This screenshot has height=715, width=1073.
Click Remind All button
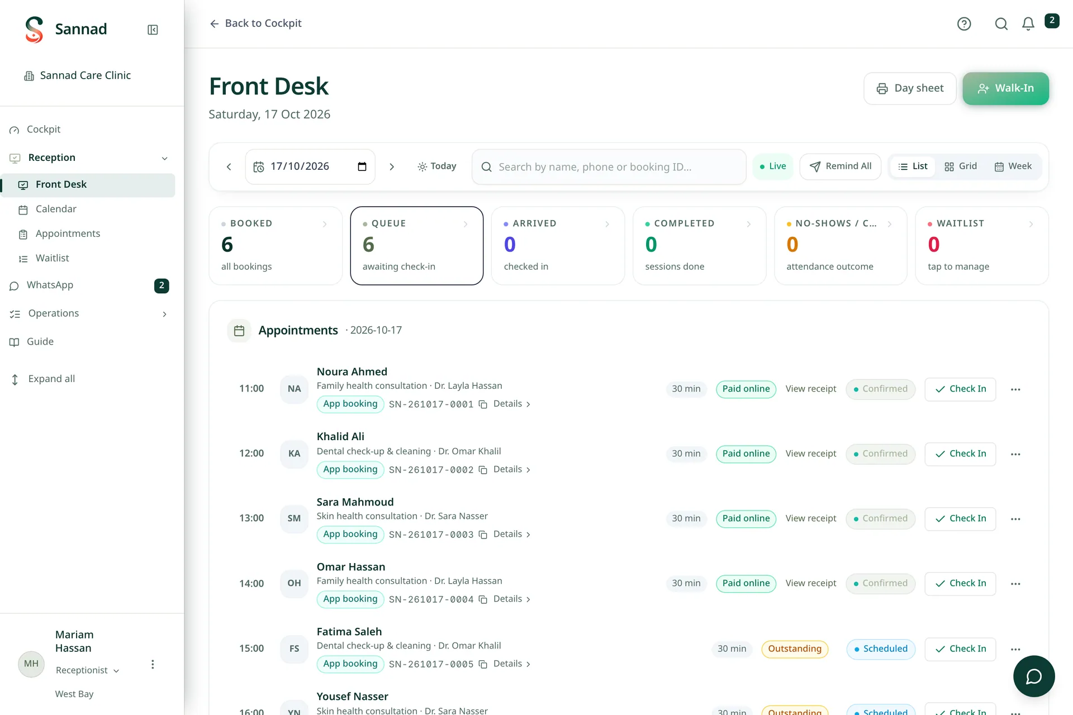841,166
